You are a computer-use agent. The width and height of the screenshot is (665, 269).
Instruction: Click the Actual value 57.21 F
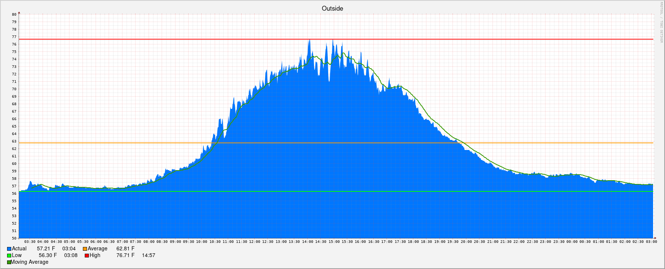point(46,249)
